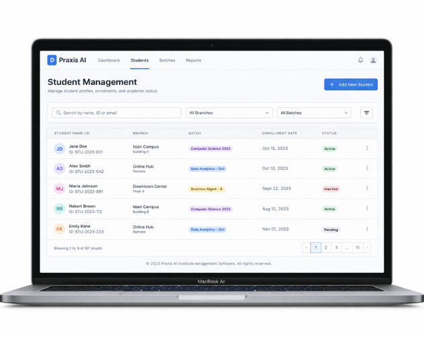The height and width of the screenshot is (337, 424).
Task: Open row options menu for Maria Johnson
Action: [x=367, y=189]
